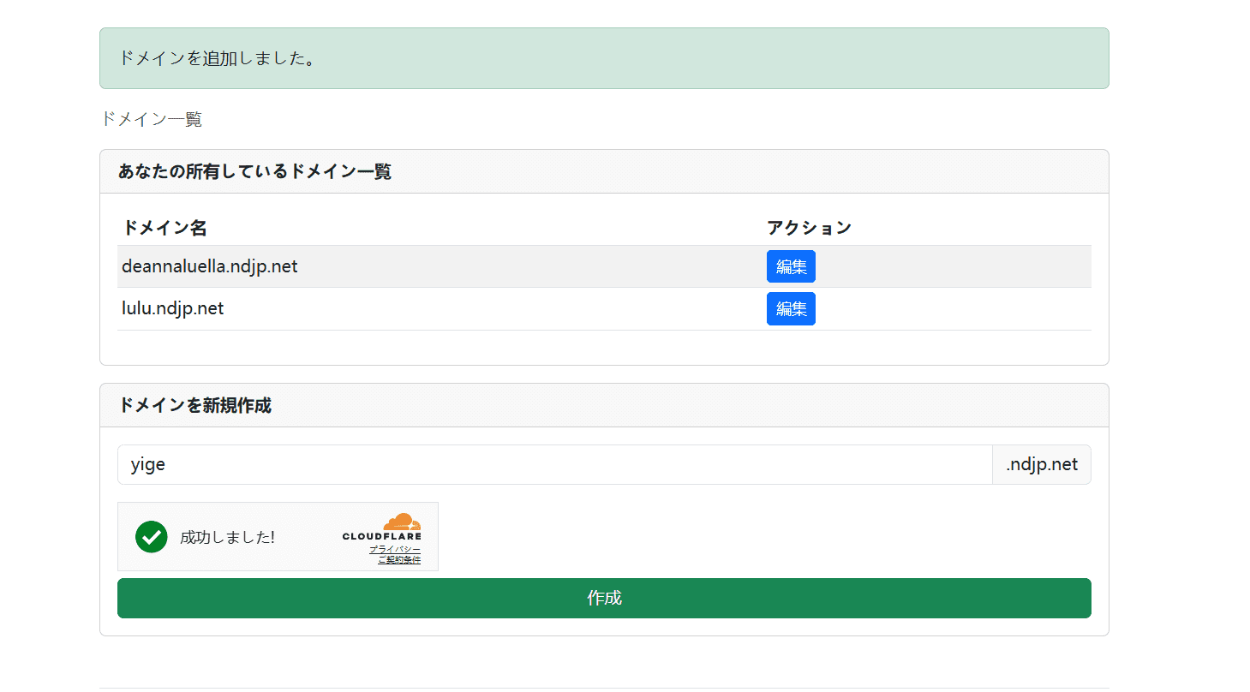Click the あなたの所有しているドメイン一覧 card header
The width and height of the screenshot is (1250, 692).
254,171
